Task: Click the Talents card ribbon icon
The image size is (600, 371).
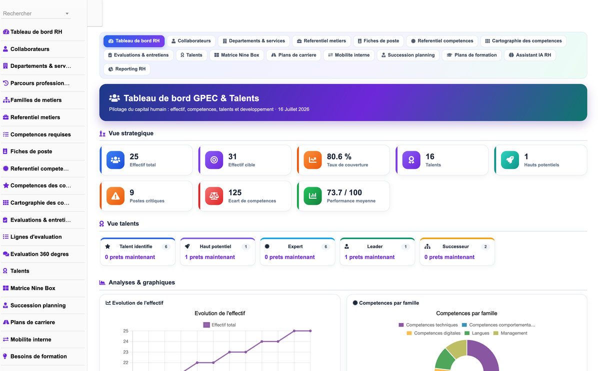Action: click(x=411, y=160)
